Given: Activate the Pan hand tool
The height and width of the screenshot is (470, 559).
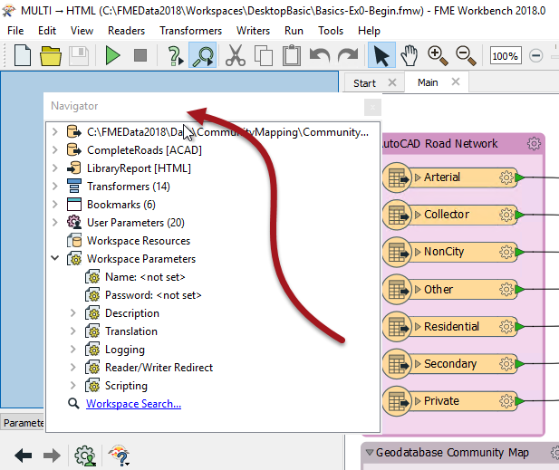Looking at the screenshot, I should pyautogui.click(x=409, y=55).
